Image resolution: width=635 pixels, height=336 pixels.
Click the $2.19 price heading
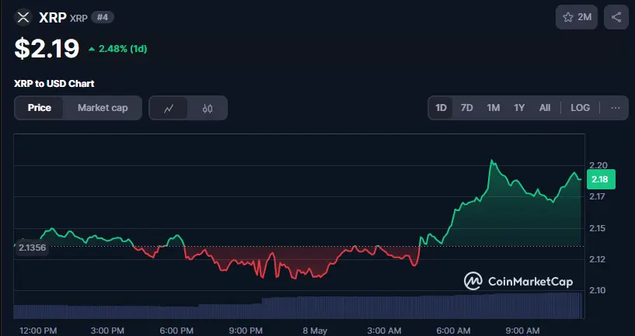47,49
